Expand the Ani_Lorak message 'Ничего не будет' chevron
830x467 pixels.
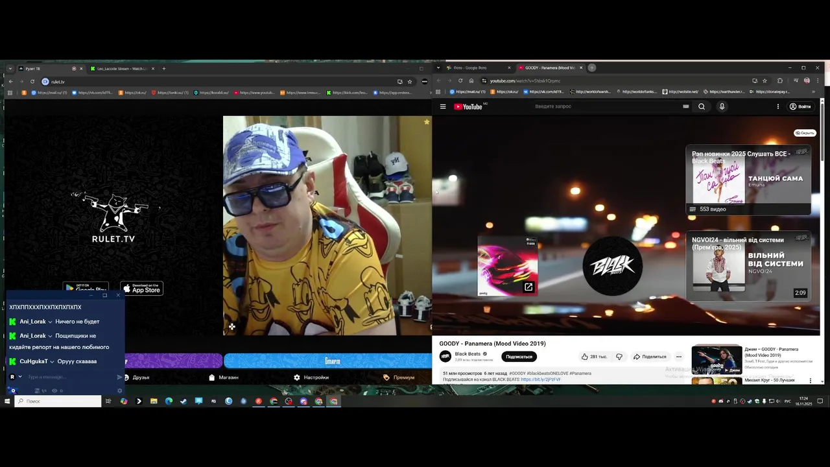coord(50,322)
